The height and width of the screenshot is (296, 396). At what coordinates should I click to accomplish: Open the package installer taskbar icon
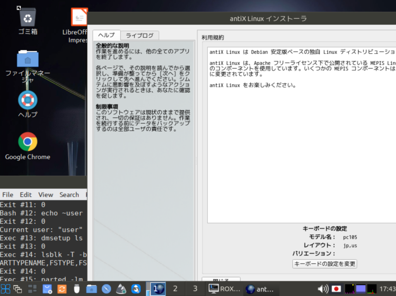click(47, 289)
